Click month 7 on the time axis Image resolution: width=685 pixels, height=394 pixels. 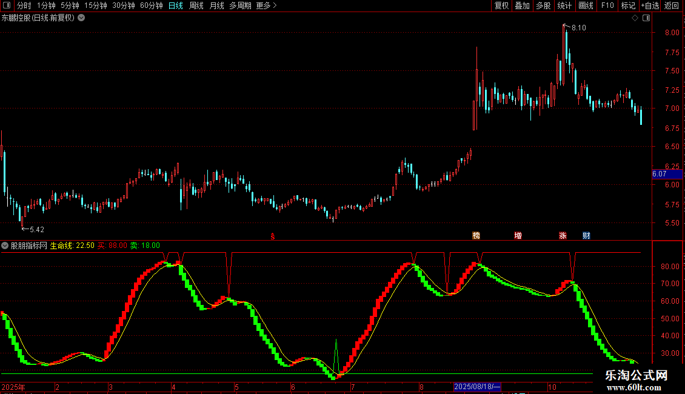(x=353, y=387)
